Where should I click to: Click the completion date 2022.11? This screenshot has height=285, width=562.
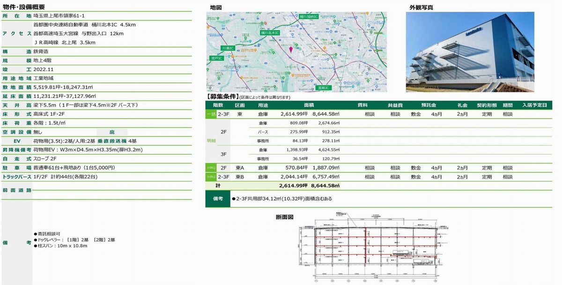44,69
